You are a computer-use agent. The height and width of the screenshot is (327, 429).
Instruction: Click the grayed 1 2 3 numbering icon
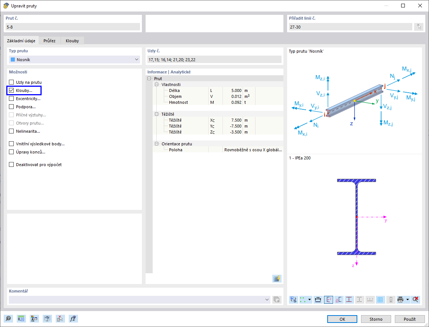(370, 300)
